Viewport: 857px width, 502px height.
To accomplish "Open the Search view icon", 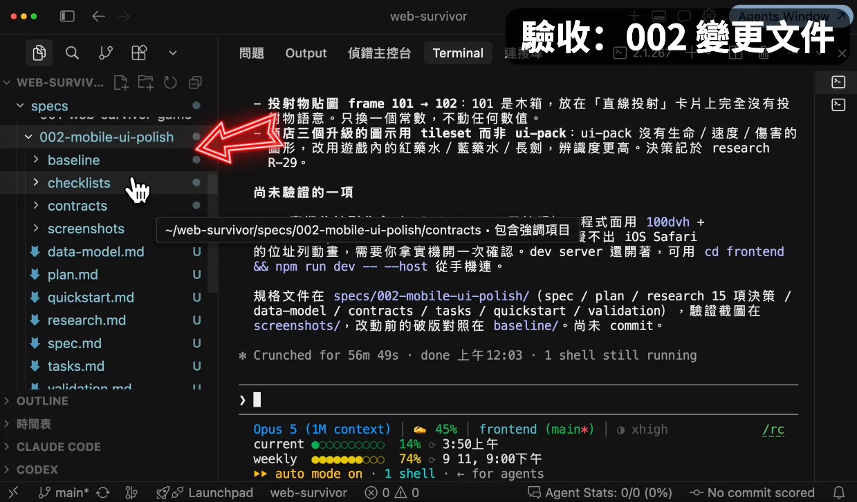I will click(x=72, y=52).
